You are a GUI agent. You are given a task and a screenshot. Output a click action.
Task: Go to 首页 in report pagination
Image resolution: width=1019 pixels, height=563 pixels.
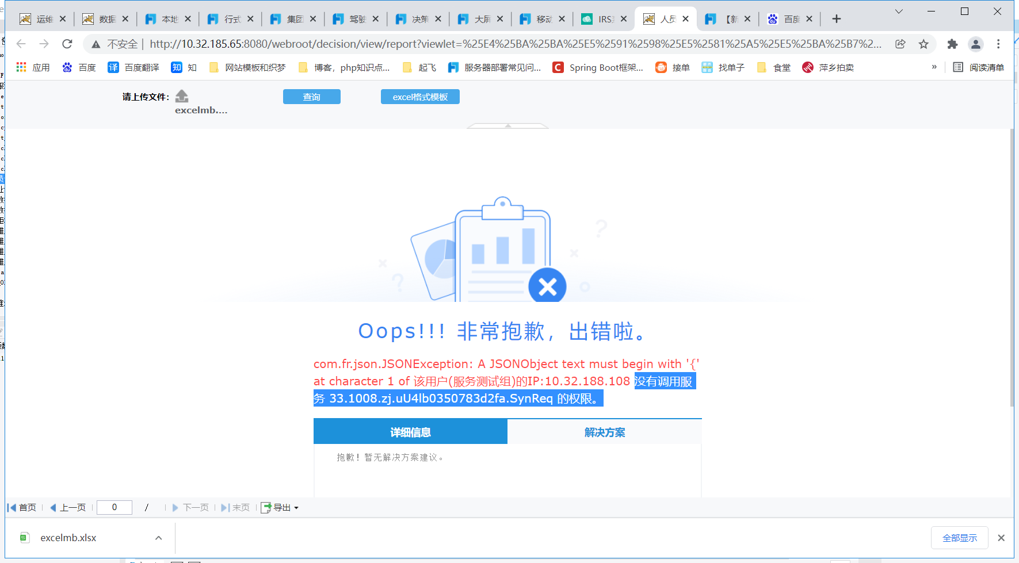pyautogui.click(x=22, y=507)
